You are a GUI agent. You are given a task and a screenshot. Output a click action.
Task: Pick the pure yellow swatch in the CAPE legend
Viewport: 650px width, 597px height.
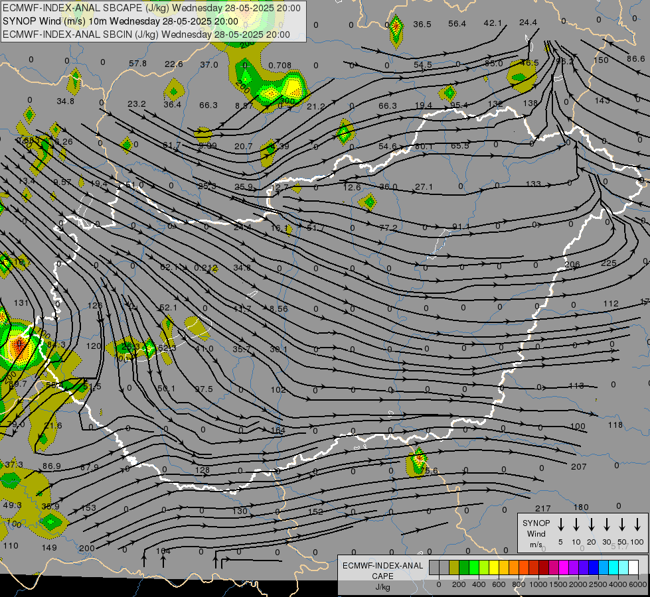click(494, 567)
